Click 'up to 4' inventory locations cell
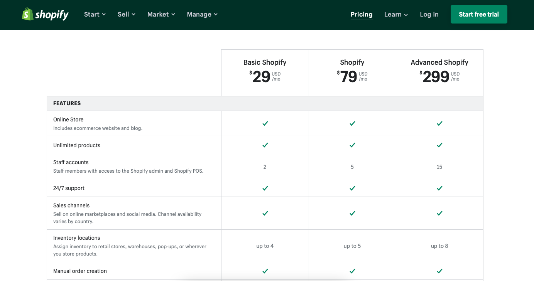Screen dimensions: 534x281 [x=265, y=246]
